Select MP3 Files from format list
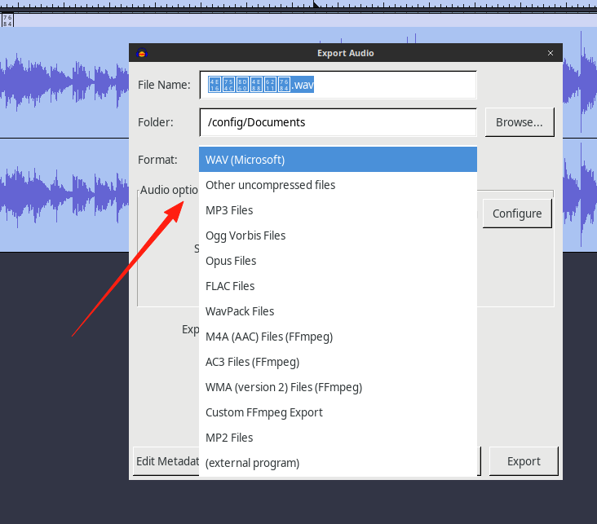This screenshot has height=524, width=597. [x=338, y=210]
